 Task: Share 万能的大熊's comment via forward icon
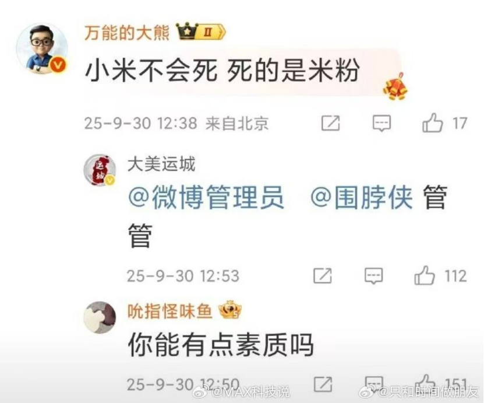coord(331,123)
